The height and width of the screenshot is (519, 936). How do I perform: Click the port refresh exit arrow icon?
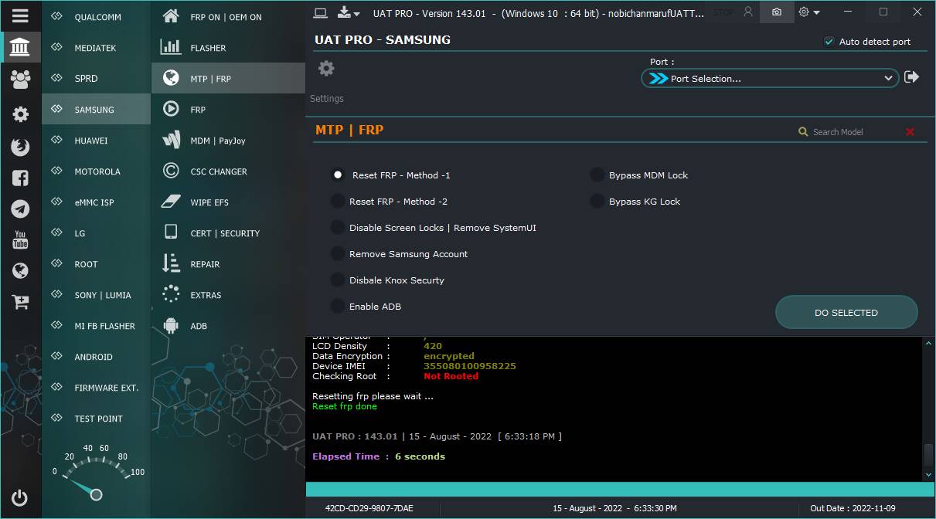click(x=912, y=77)
